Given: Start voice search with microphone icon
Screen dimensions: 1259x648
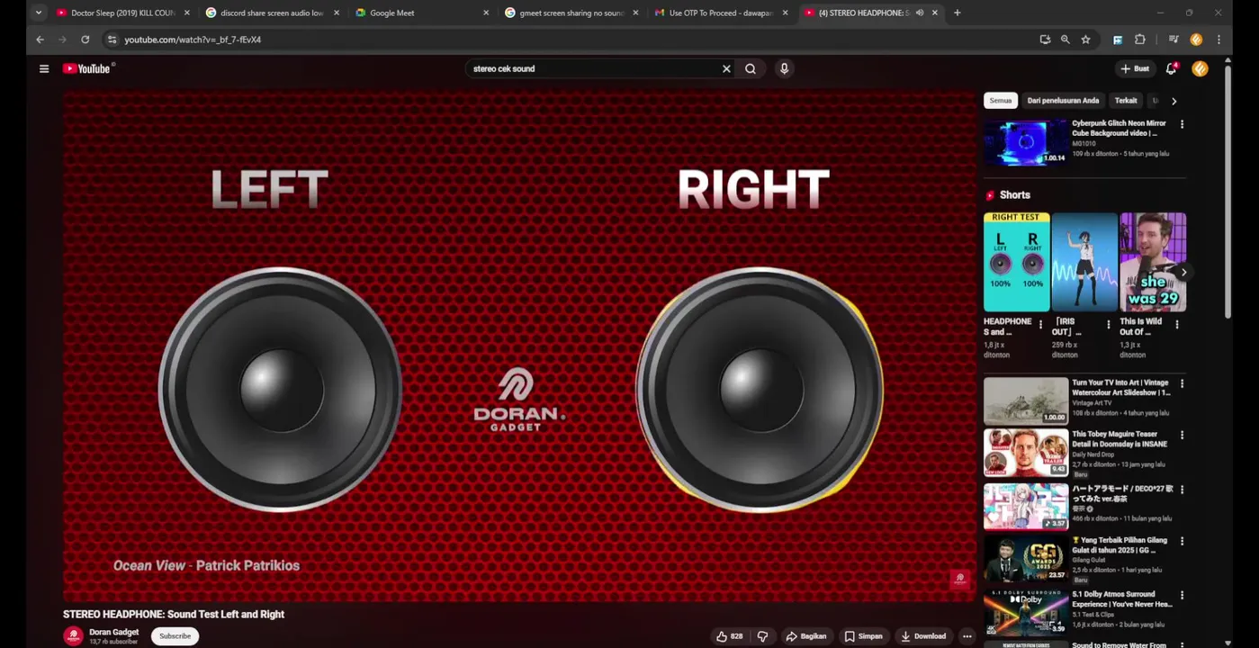Looking at the screenshot, I should 784,68.
